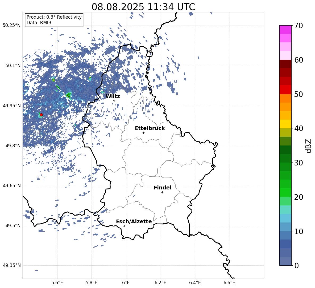Click the Wiltz station cross marker
Viewport: 315px width, 288px height.
[x=114, y=101]
